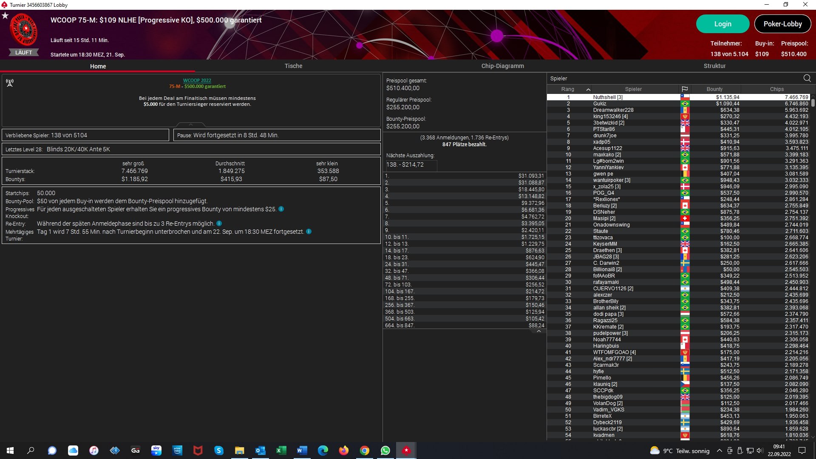Sort by Chips column header

click(x=776, y=89)
